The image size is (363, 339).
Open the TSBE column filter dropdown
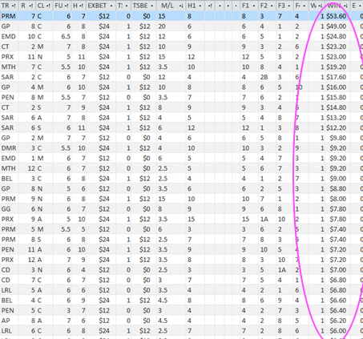tap(151, 6)
